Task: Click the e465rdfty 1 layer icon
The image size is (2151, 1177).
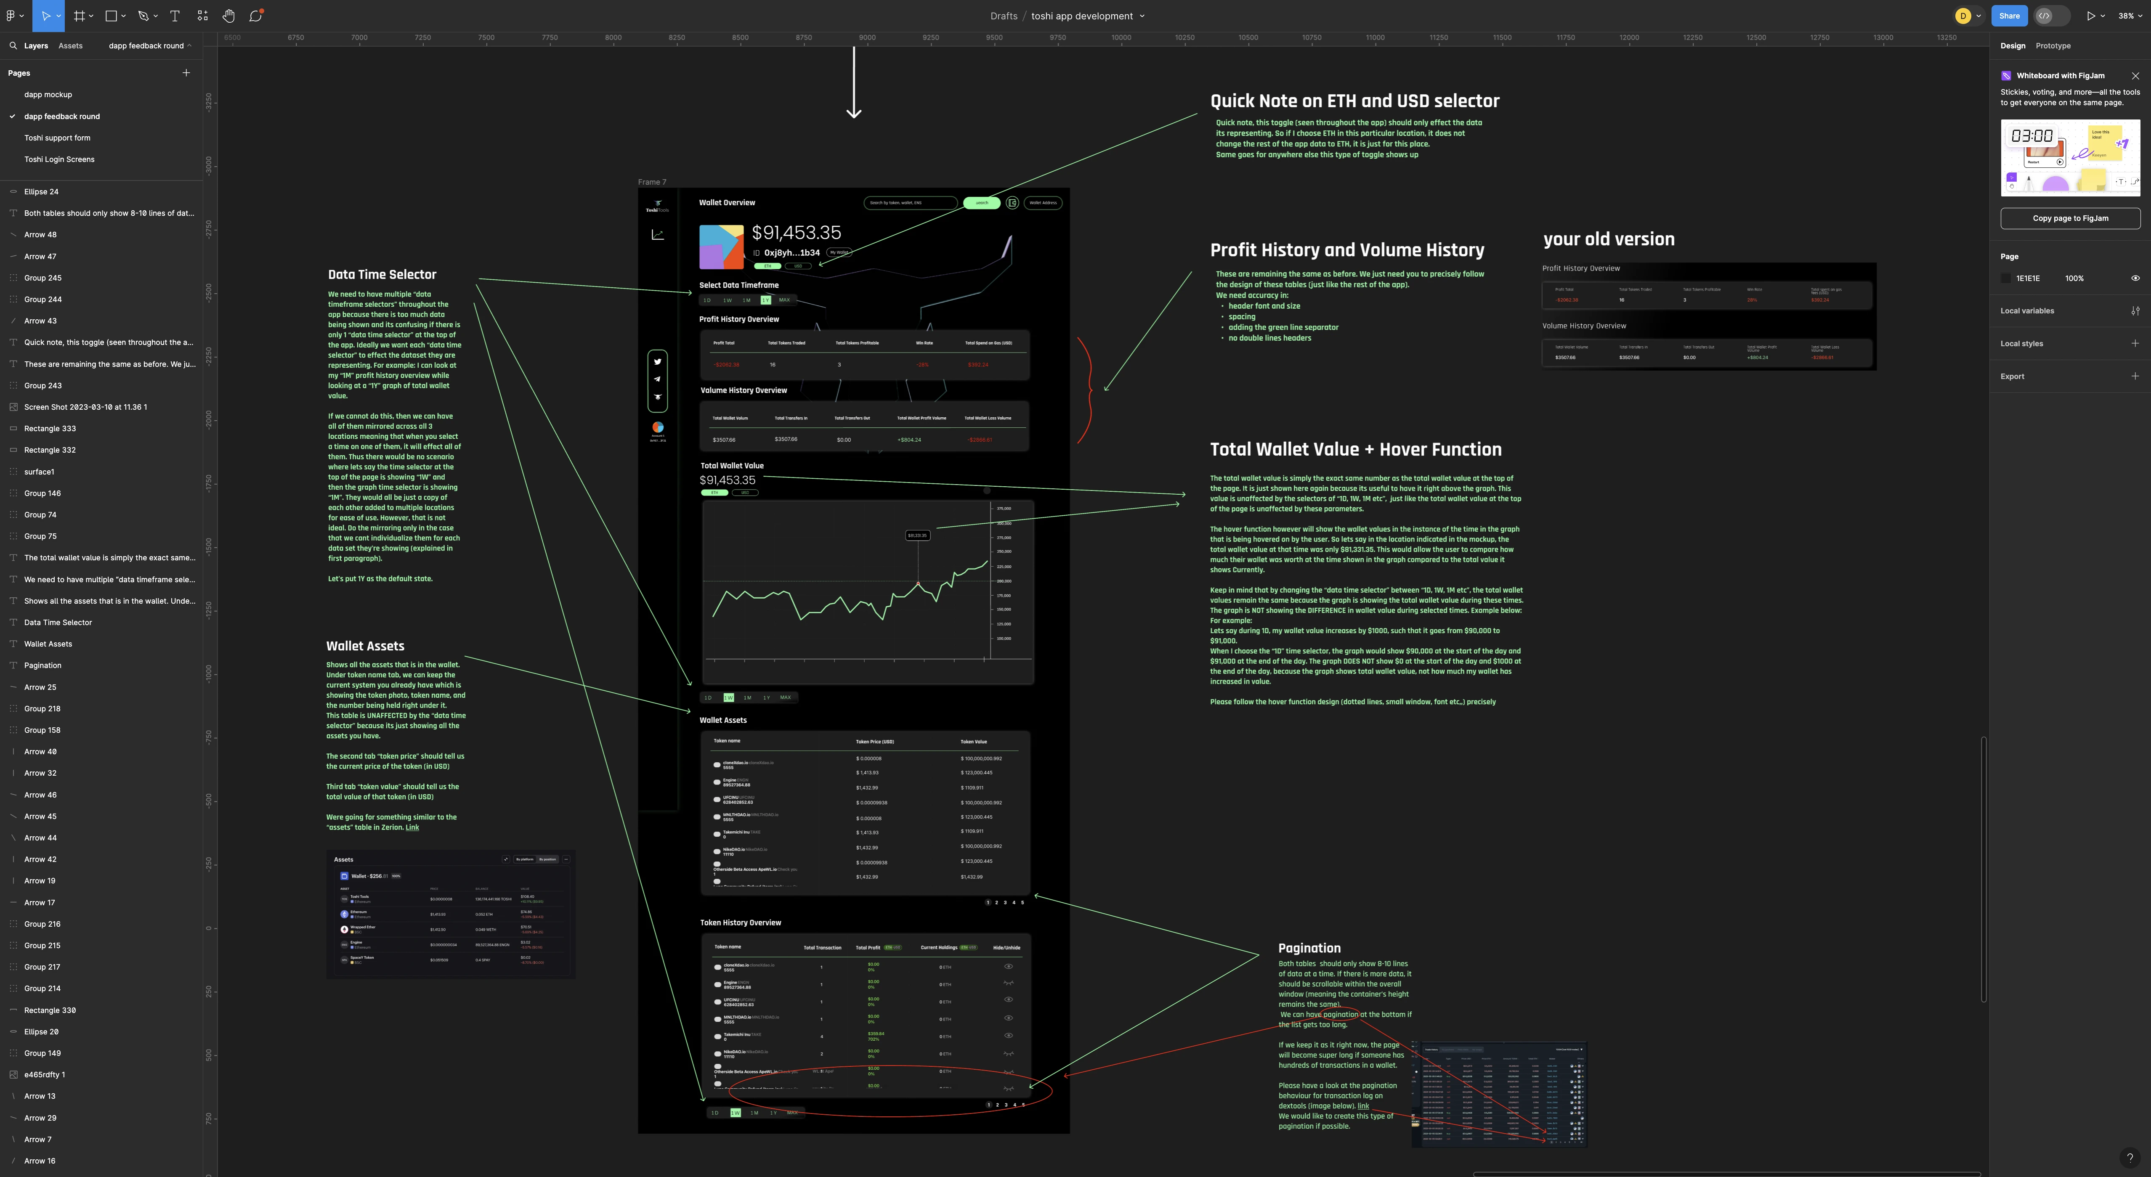Action: point(13,1075)
